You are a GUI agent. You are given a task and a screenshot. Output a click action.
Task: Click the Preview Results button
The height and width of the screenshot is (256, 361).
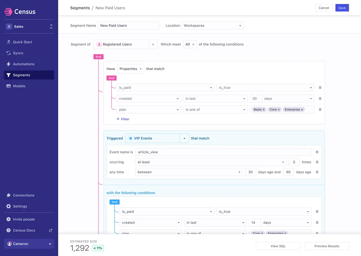coord(327,246)
